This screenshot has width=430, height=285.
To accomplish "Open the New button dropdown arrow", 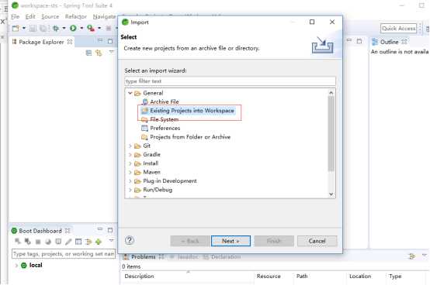I will click(x=24, y=28).
